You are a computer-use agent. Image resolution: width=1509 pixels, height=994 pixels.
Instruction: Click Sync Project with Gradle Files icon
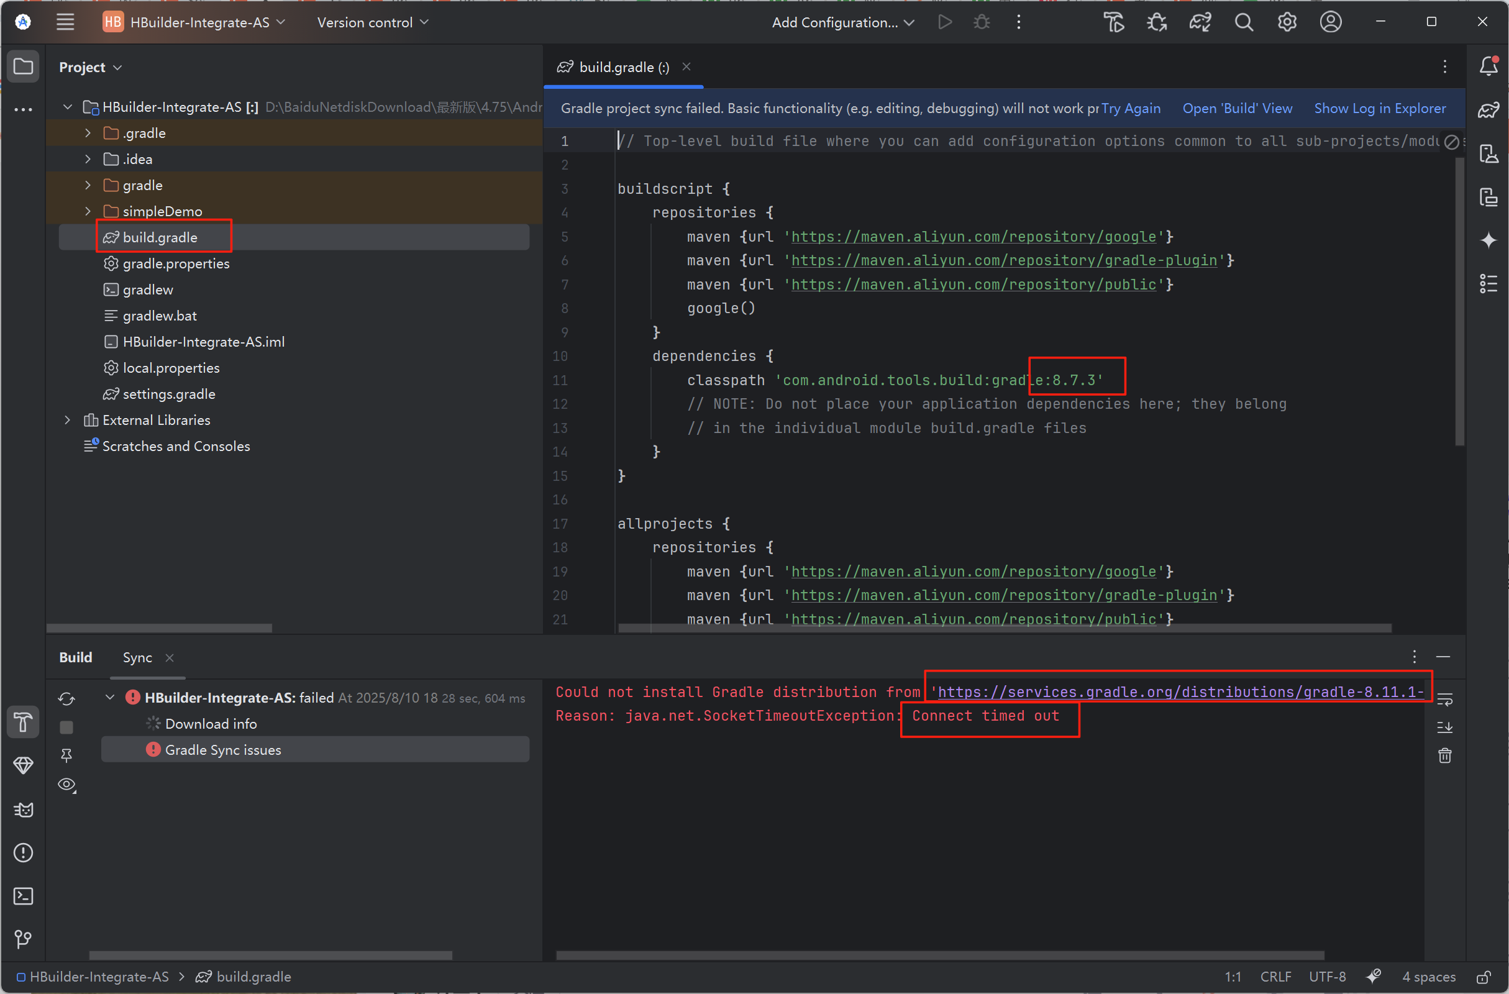[x=1200, y=22]
